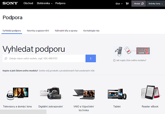
Task: Switch to Novinky a upozornění tab
Action: pos(38,31)
